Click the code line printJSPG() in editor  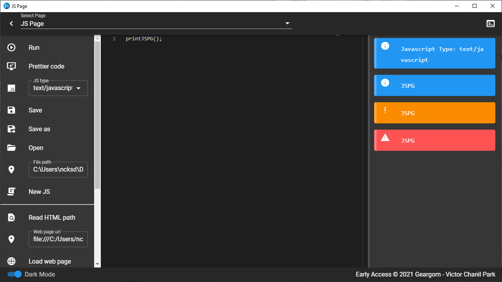(x=144, y=39)
